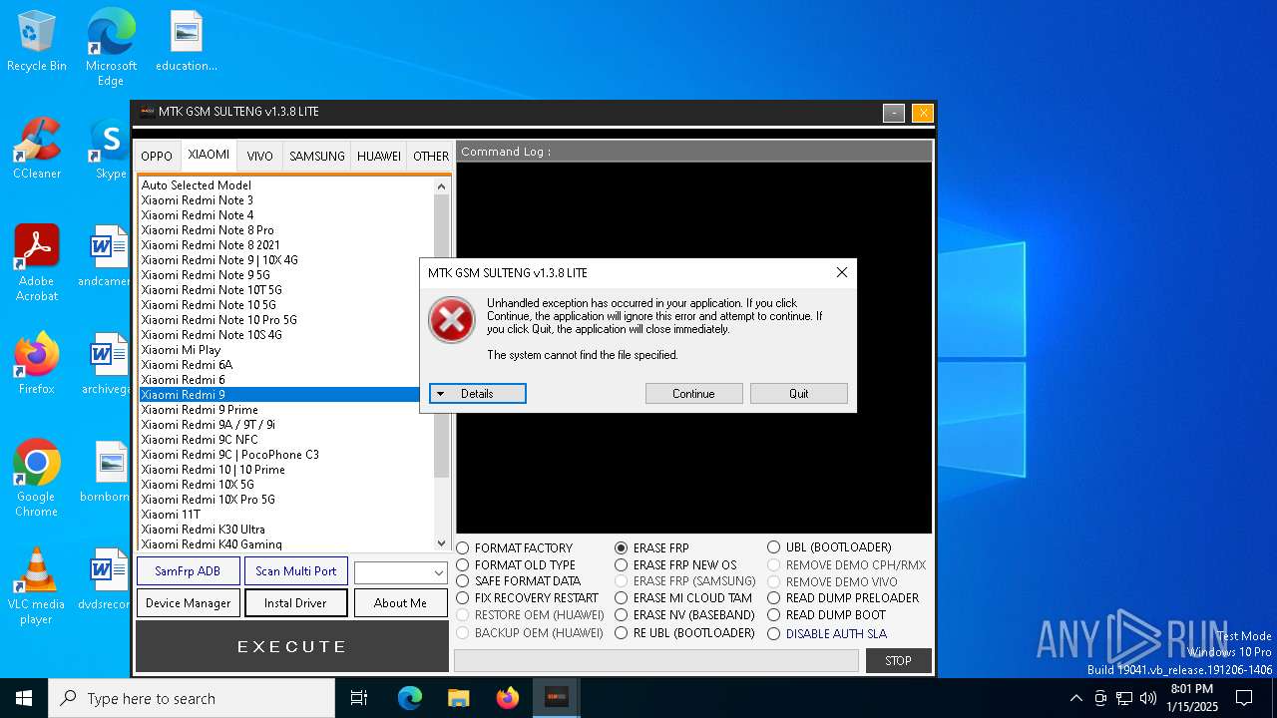This screenshot has width=1277, height=718.
Task: Click the model list scrollbar thumb
Action: click(442, 336)
